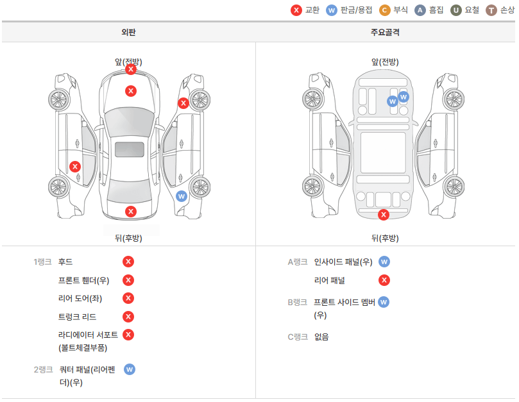
Task: Click the X marker on the left rear door
Action: [75, 167]
